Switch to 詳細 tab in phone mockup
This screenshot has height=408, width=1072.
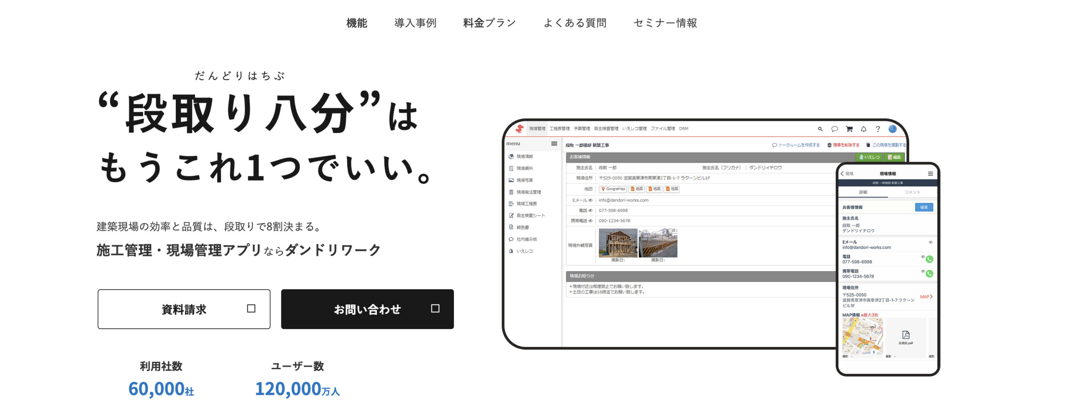(x=863, y=192)
